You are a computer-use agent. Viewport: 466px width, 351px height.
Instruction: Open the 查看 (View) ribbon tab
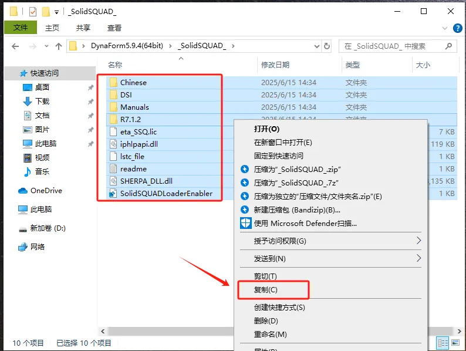pyautogui.click(x=114, y=28)
